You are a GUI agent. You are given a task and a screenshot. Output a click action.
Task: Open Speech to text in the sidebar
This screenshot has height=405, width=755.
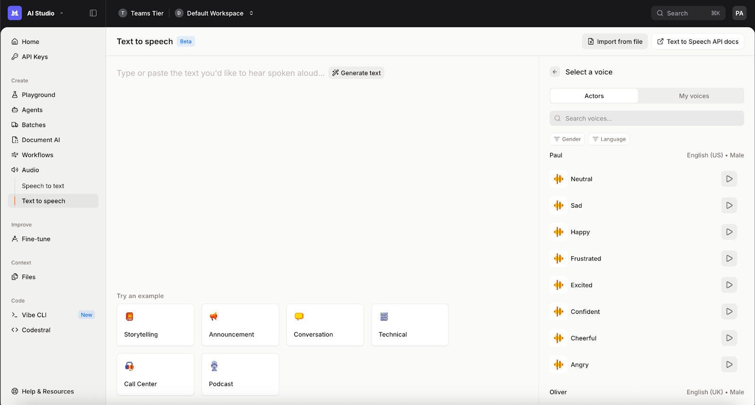(x=43, y=186)
